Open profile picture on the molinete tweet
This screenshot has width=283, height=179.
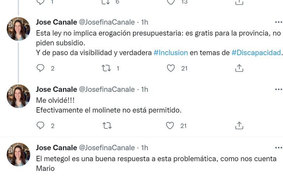(x=18, y=96)
